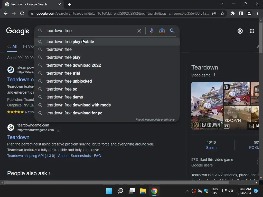Open large Teardown crane image
The height and width of the screenshot is (197, 263).
[207, 106]
